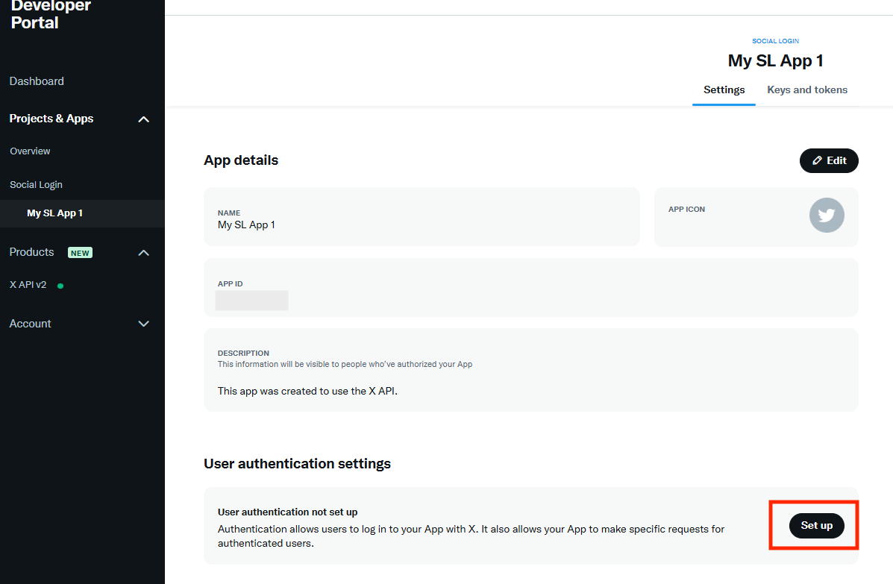This screenshot has width=893, height=584.
Task: Collapse the Projects & Apps section chevron
Action: 144,119
